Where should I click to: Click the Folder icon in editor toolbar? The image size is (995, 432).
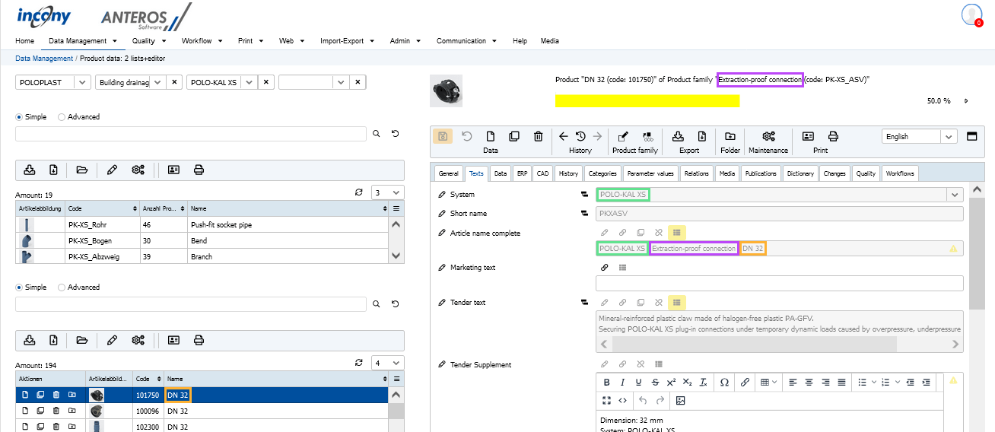point(730,136)
